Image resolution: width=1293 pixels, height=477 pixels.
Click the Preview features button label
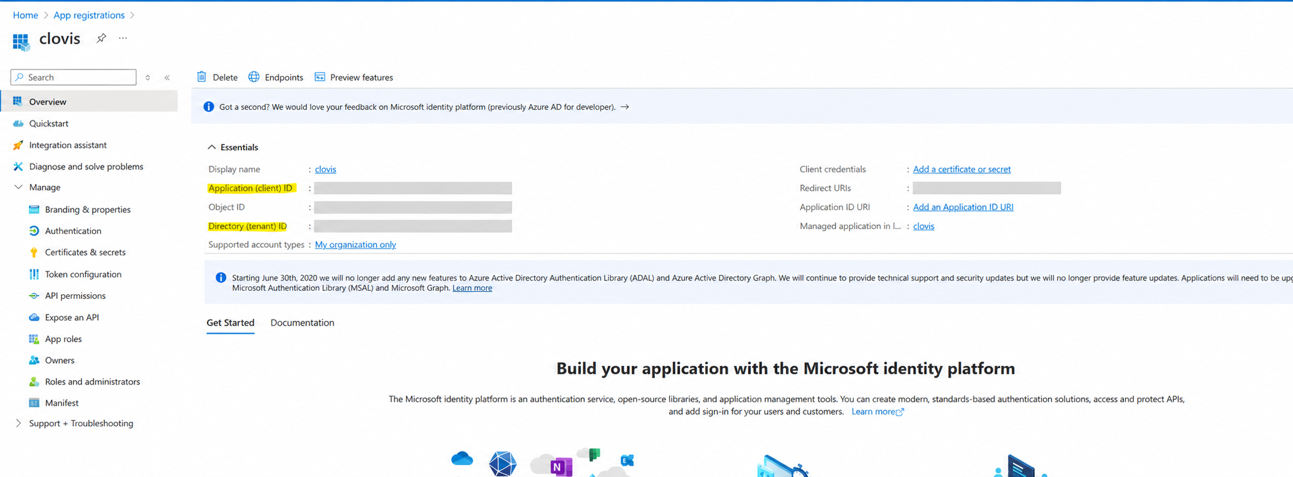click(x=362, y=78)
